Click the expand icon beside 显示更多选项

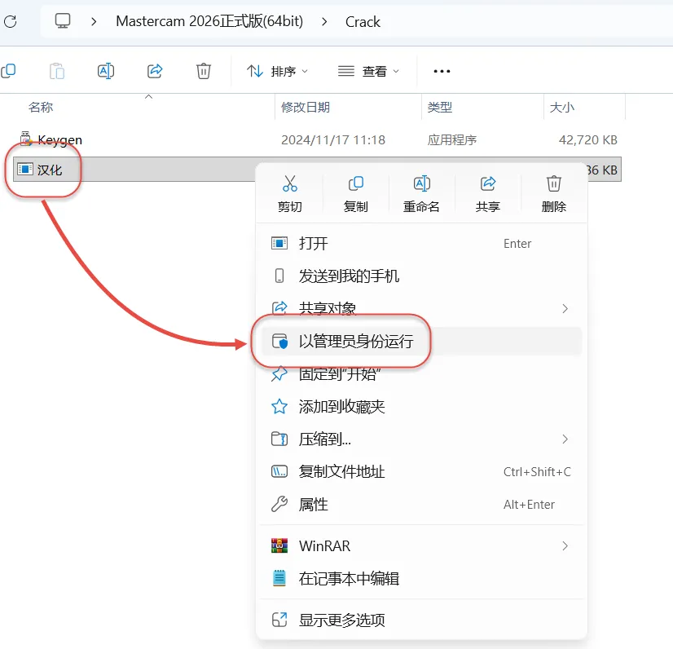click(x=279, y=620)
